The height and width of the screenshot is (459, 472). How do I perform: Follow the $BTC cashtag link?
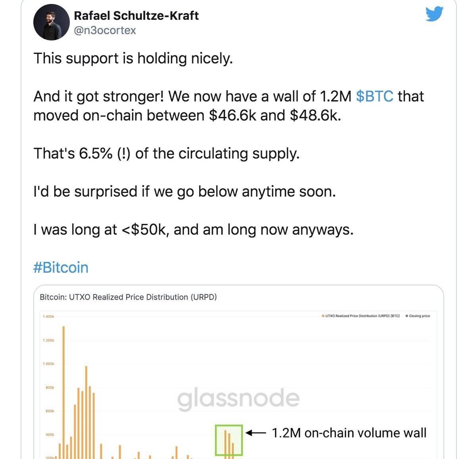click(x=374, y=96)
